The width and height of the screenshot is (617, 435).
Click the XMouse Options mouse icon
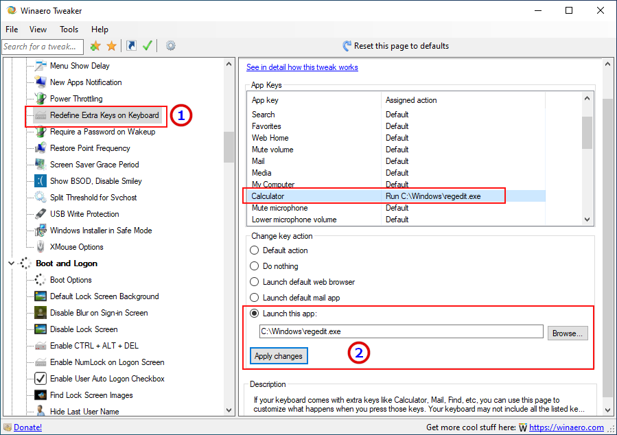coord(40,247)
